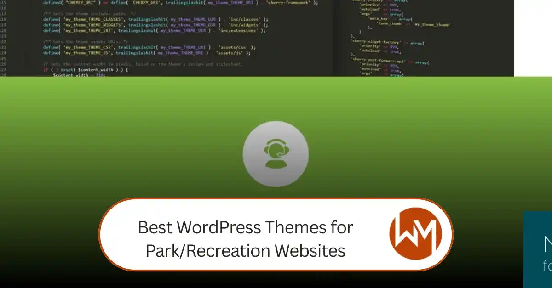The image size is (552, 288).
Task: Click the content width comment line
Action: click(x=143, y=64)
